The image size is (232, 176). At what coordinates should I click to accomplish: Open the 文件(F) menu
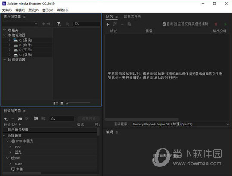tap(6, 10)
